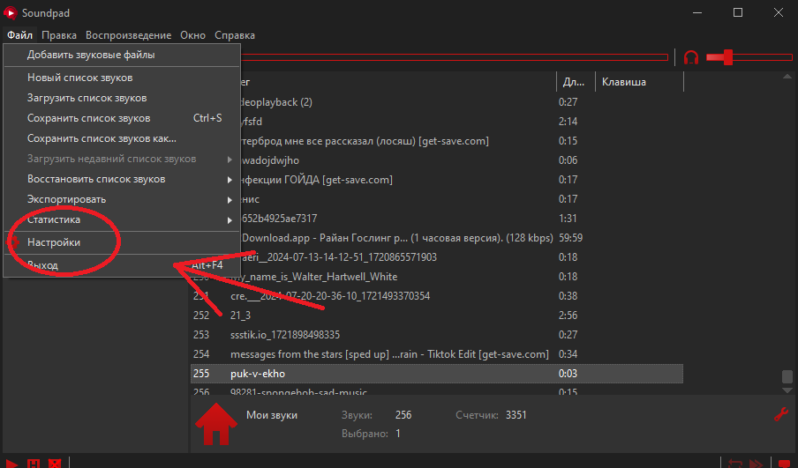Select the row ending 1720865571903
Screen dimensions: 798x468
click(x=462, y=257)
